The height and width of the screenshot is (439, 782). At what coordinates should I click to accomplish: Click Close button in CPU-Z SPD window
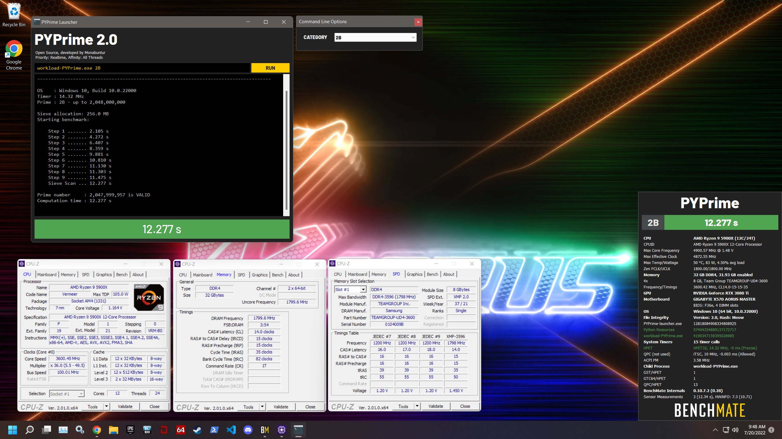[465, 406]
